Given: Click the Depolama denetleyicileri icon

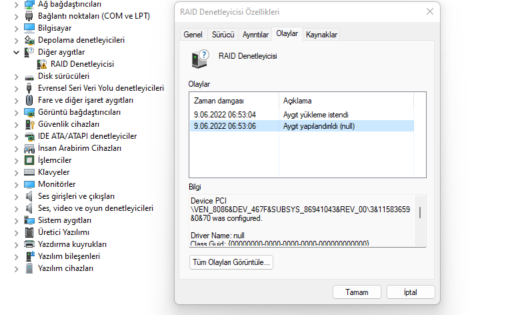Looking at the screenshot, I should coord(29,40).
